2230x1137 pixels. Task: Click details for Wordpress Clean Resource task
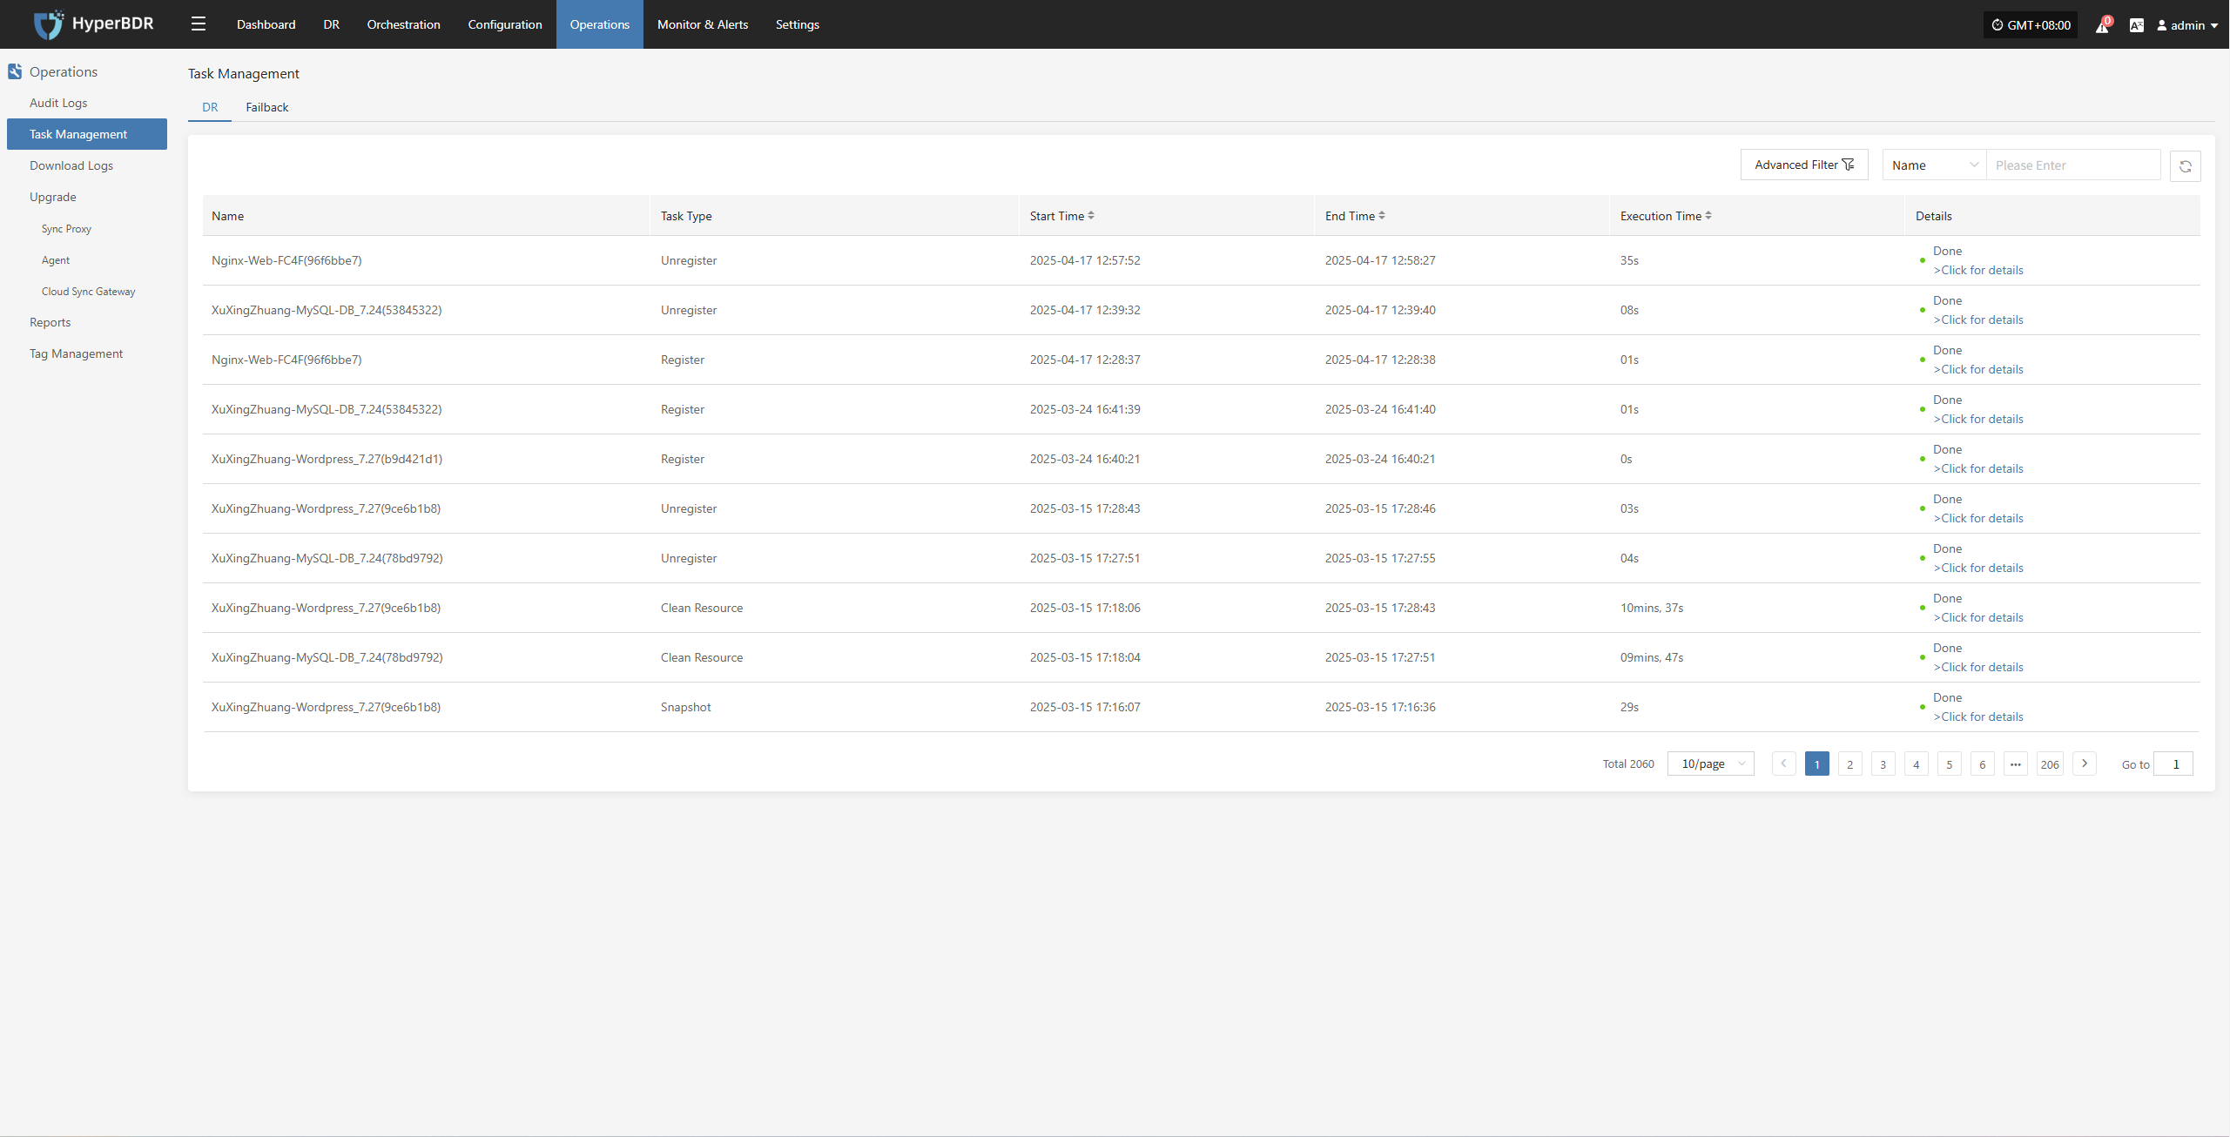pyautogui.click(x=1978, y=617)
